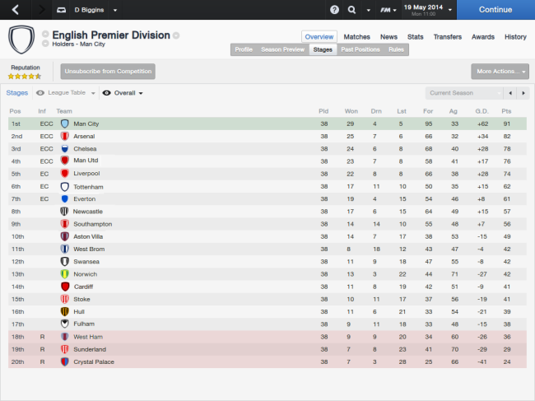Go to next season with right arrow
Image resolution: width=535 pixels, height=401 pixels.
pyautogui.click(x=523, y=93)
